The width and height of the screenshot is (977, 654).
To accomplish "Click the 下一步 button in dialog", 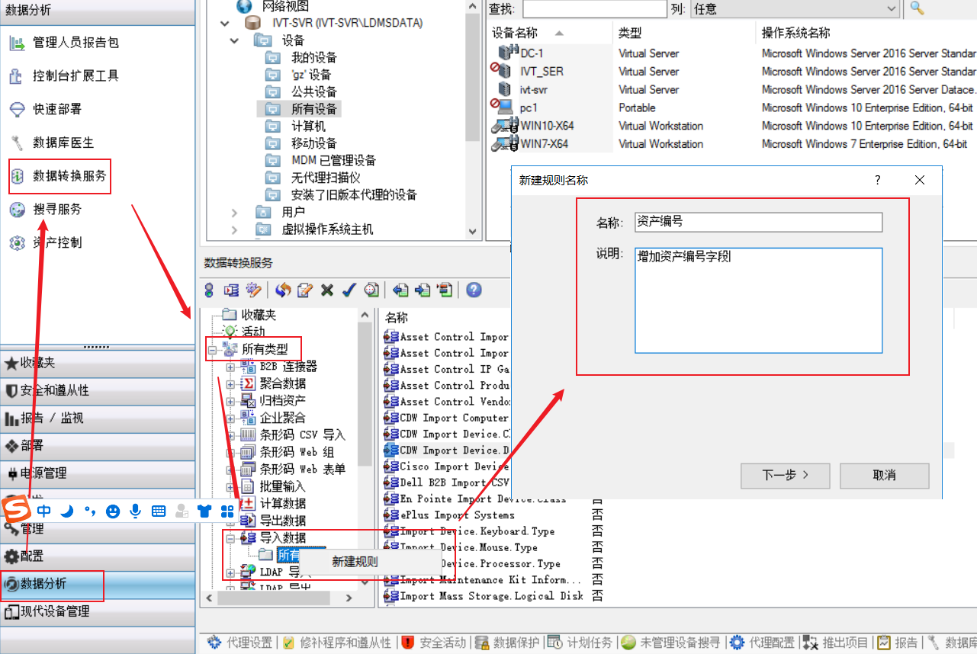I will 786,476.
